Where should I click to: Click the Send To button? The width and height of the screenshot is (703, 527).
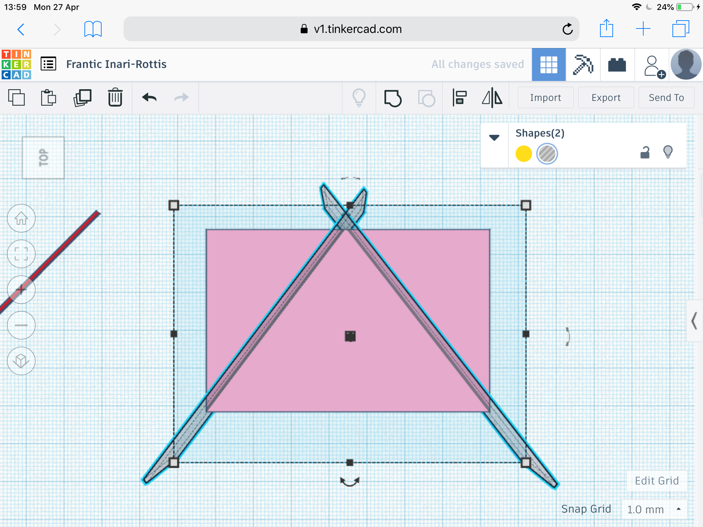[x=666, y=98]
